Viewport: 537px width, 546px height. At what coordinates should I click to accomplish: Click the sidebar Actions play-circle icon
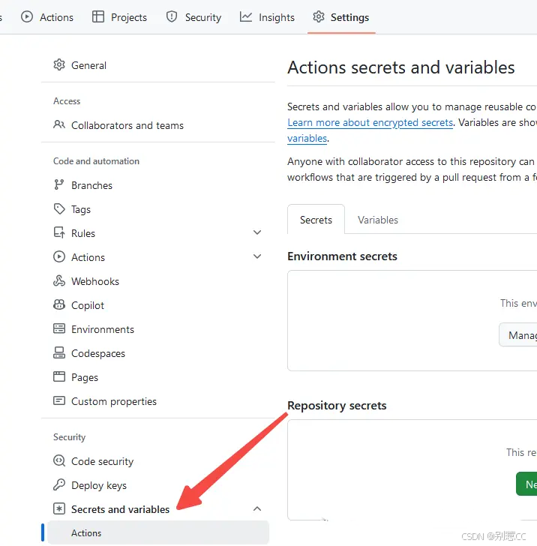(x=59, y=257)
